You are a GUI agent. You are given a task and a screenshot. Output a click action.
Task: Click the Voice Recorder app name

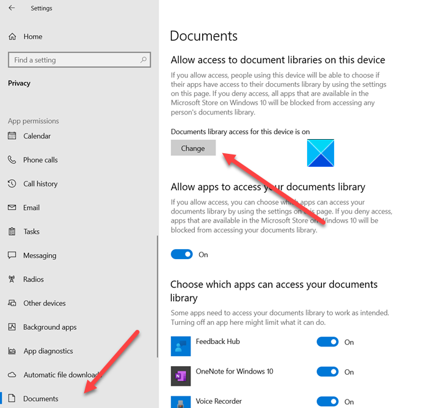pyautogui.click(x=219, y=401)
